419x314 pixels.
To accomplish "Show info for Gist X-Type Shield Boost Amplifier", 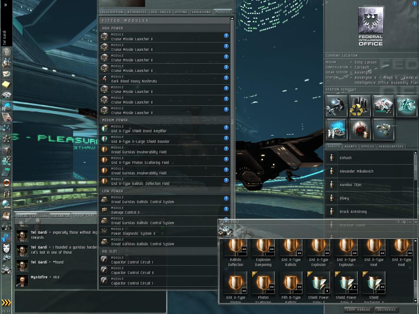I will click(x=226, y=127).
